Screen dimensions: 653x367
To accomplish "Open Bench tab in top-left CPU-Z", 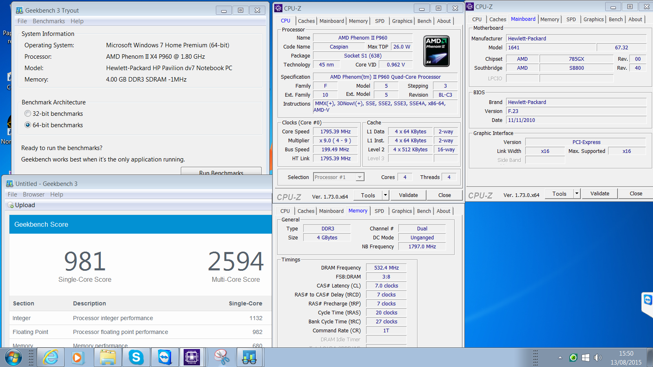I will [424, 21].
